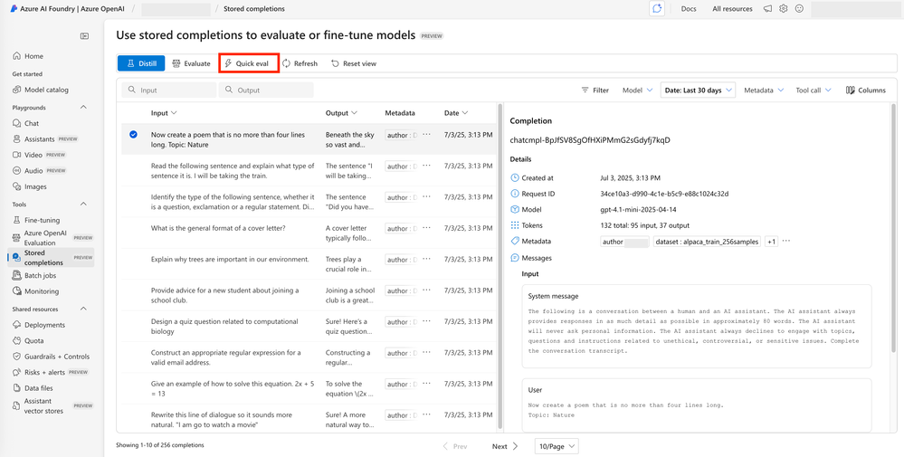Open settings gear in header
904x457 pixels.
(x=784, y=9)
